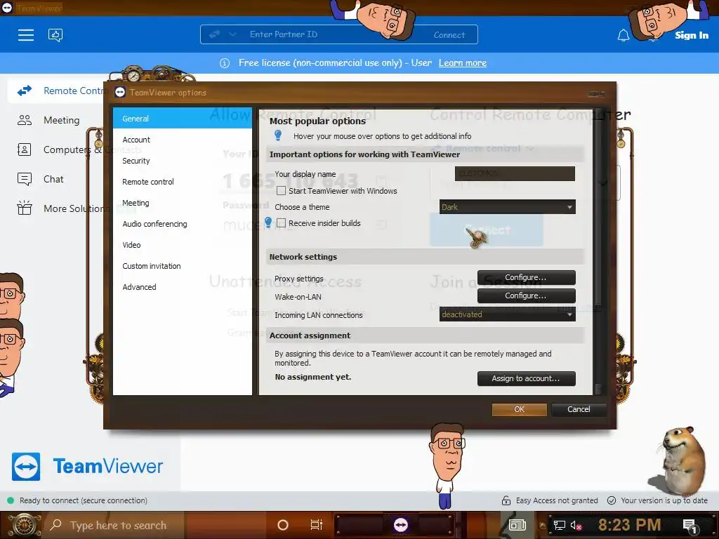The height and width of the screenshot is (539, 719).
Task: Click the text "No assignment yet."
Action: pyautogui.click(x=312, y=377)
